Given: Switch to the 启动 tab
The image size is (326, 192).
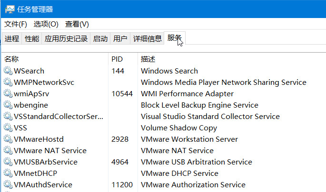Looking at the screenshot, I should pos(100,38).
